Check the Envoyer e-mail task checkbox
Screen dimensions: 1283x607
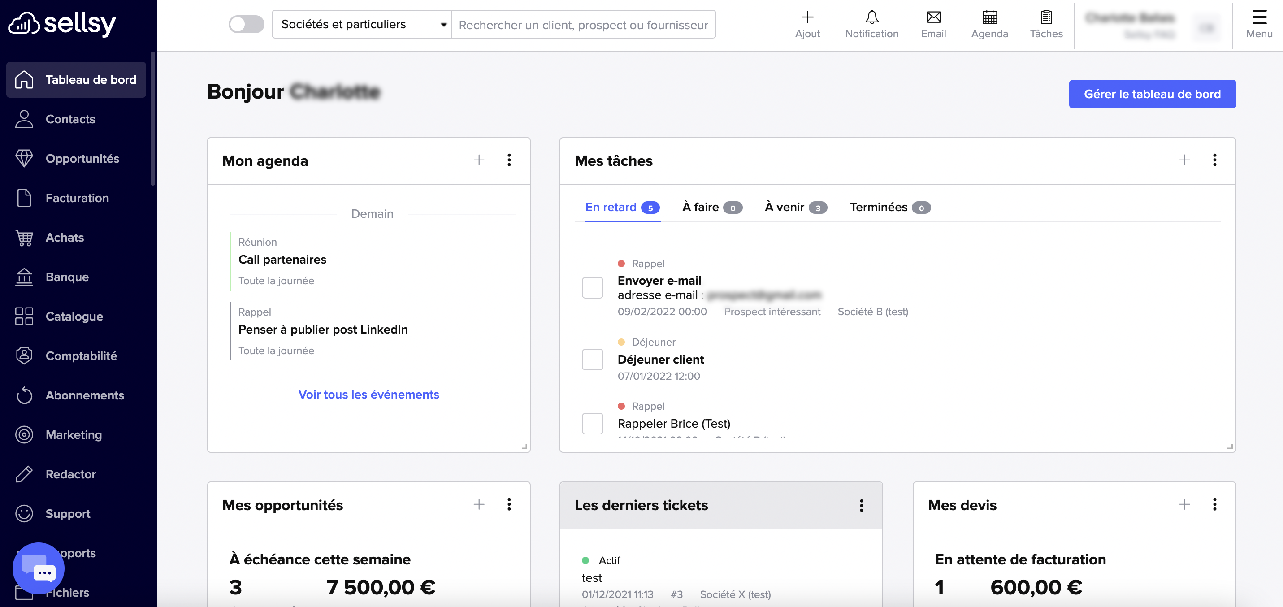(x=592, y=288)
